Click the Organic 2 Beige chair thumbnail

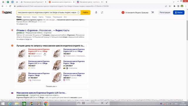click(x=22, y=77)
